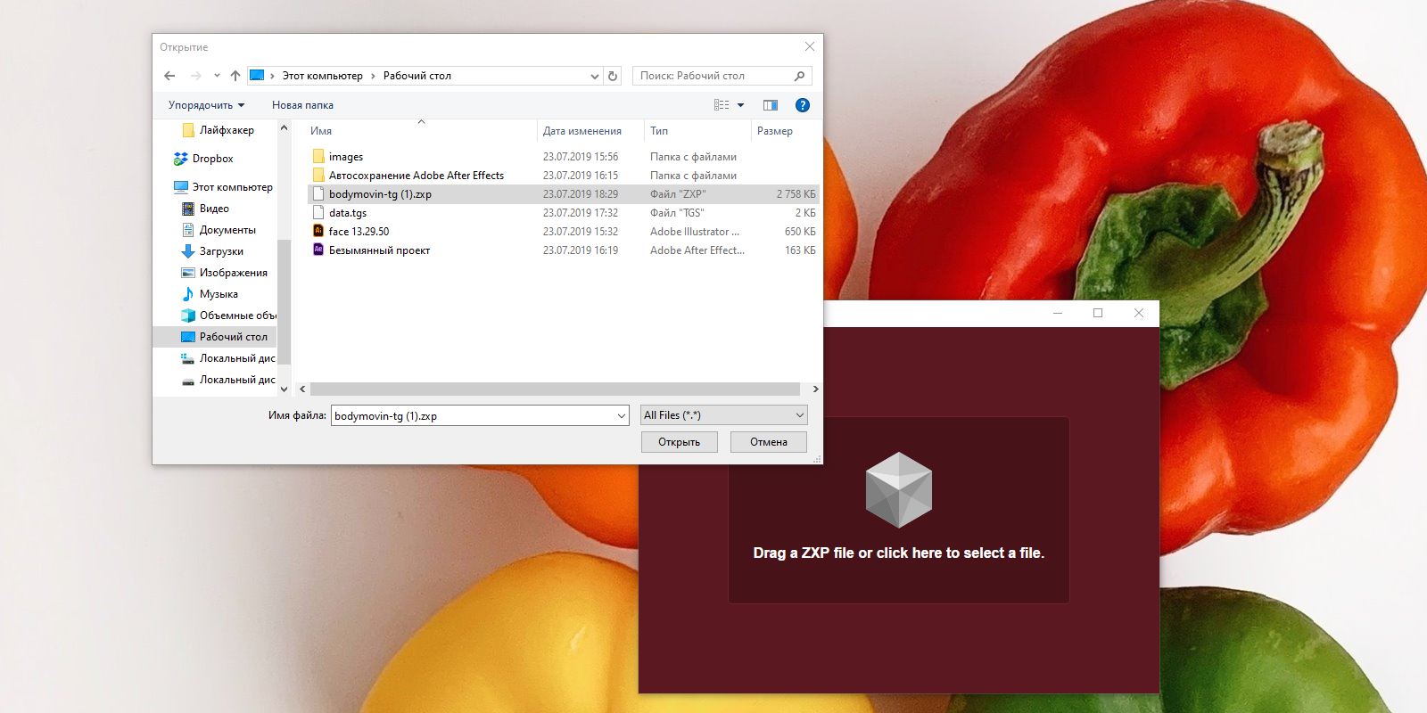Navigate up one folder level
Screen dimensions: 1427x713
235,76
